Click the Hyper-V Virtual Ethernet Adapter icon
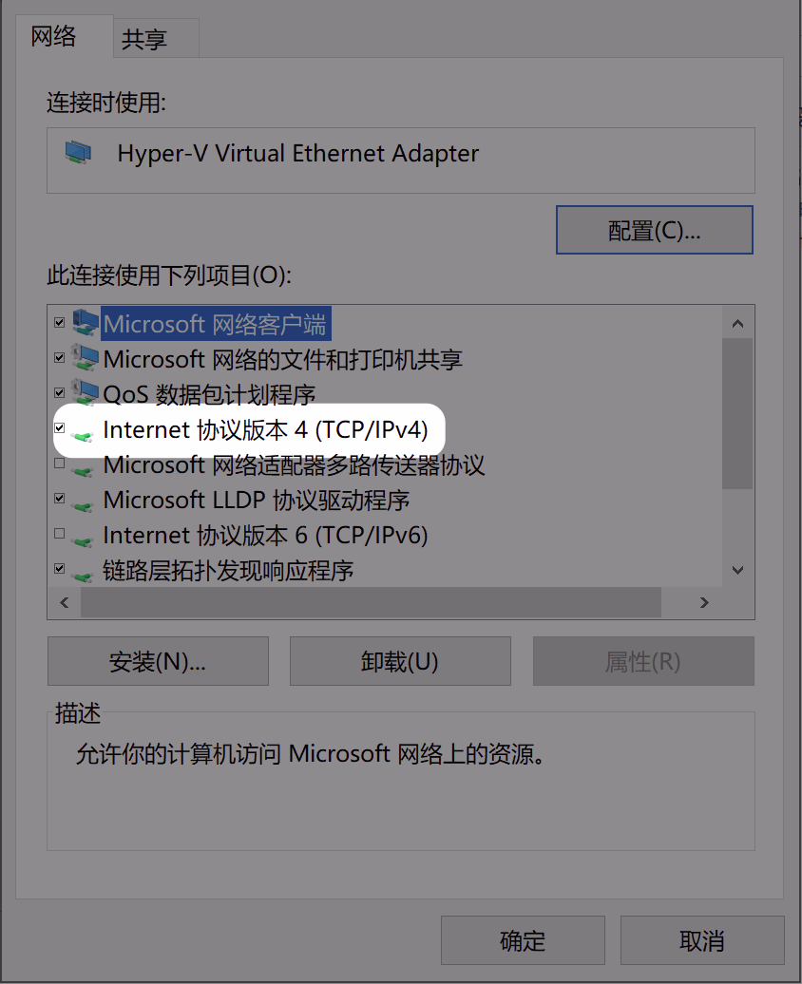 point(79,153)
